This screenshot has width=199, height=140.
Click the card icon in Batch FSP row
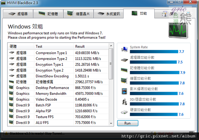point(11,105)
